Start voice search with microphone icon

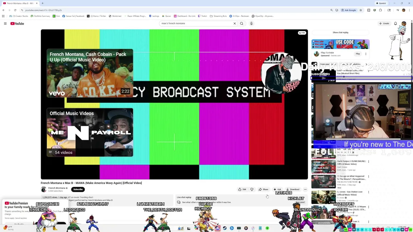coord(251,24)
